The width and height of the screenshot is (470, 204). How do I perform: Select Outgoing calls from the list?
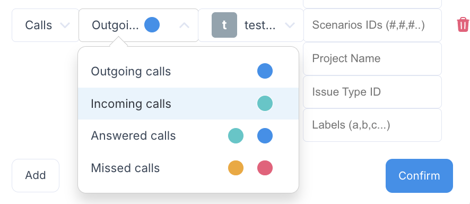click(188, 71)
